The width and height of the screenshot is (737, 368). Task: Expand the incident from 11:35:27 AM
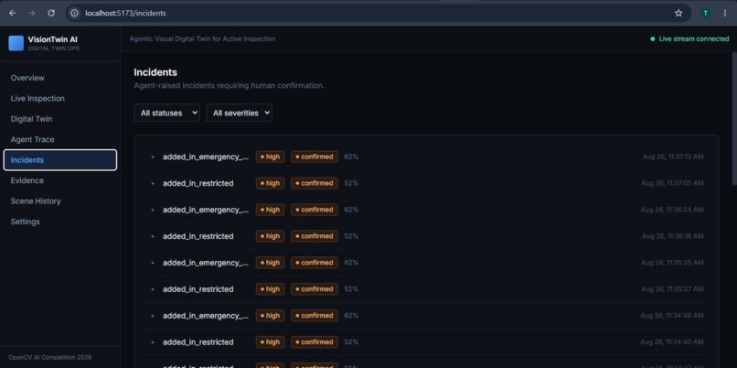[x=153, y=289]
